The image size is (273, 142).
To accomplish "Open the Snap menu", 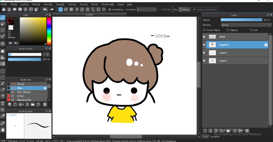I will click(x=60, y=4).
